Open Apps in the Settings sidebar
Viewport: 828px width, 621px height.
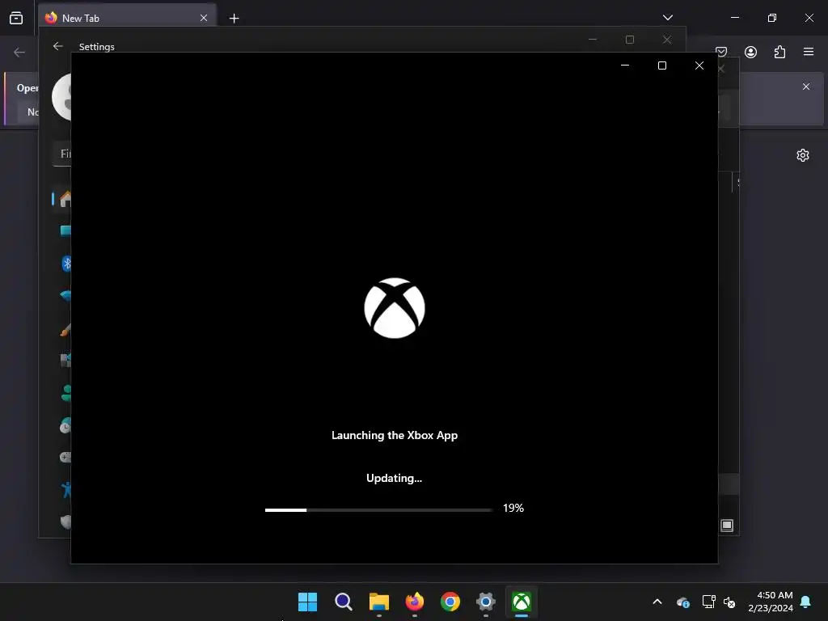pyautogui.click(x=65, y=361)
